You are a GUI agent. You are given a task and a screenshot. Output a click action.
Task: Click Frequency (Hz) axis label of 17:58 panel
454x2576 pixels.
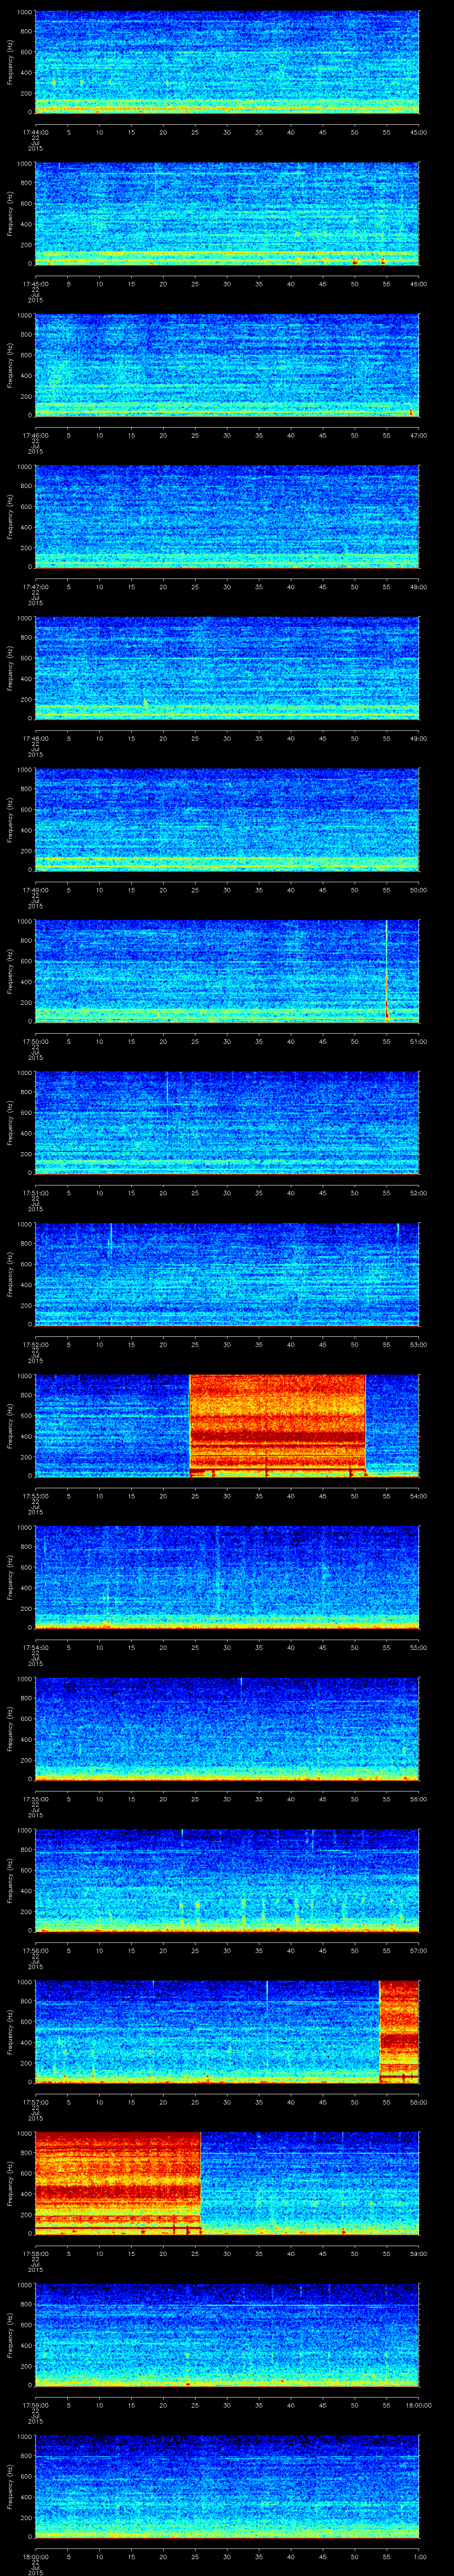[10, 2183]
